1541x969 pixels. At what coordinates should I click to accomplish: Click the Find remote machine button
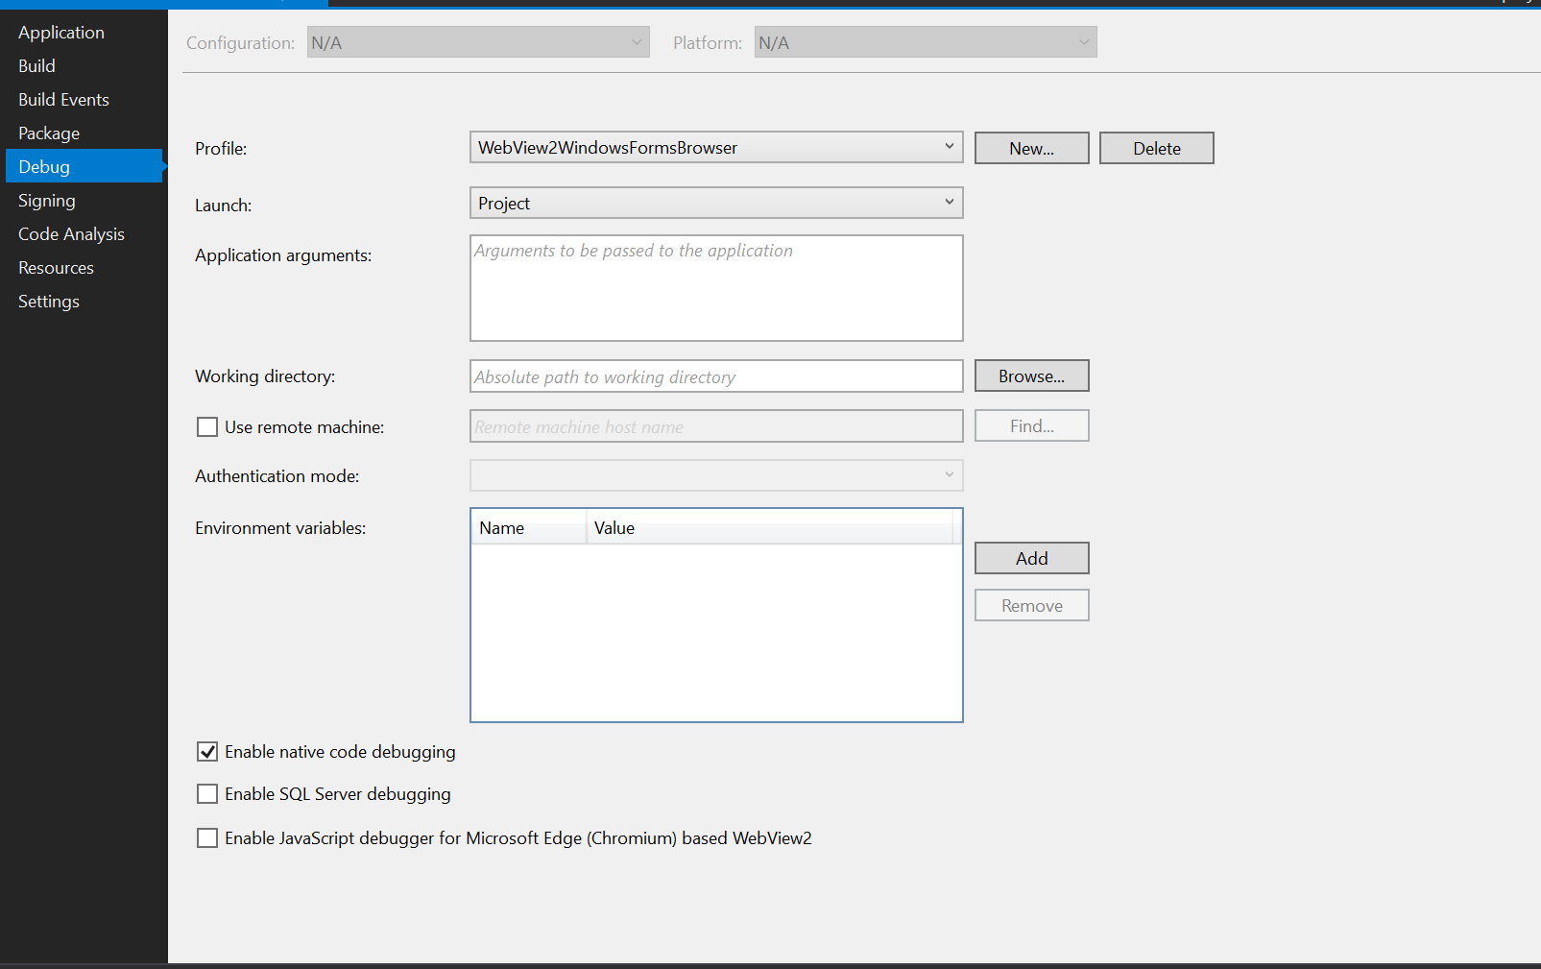(1031, 425)
